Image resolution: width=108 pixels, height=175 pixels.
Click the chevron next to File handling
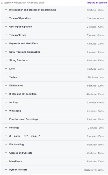point(6,144)
